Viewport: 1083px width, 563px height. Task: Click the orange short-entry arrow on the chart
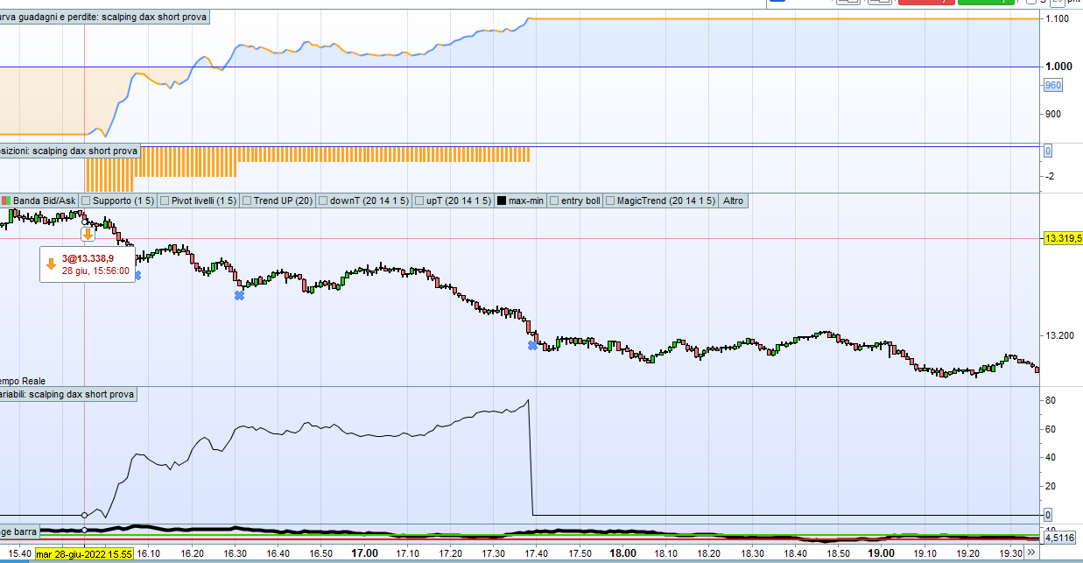pyautogui.click(x=88, y=234)
